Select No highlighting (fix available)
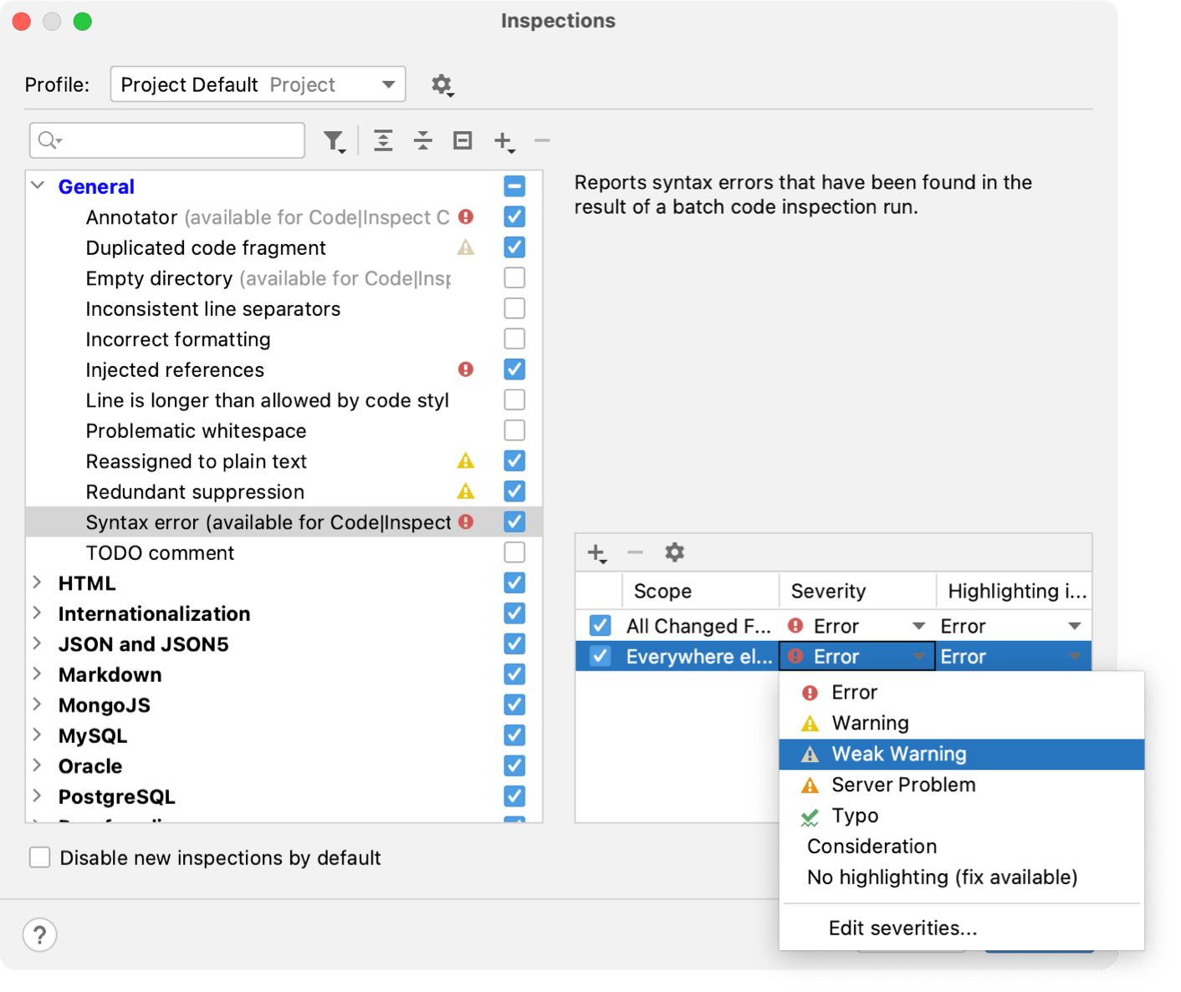This screenshot has height=992, width=1181. pos(961,878)
